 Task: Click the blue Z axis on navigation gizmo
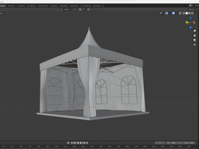point(190,18)
